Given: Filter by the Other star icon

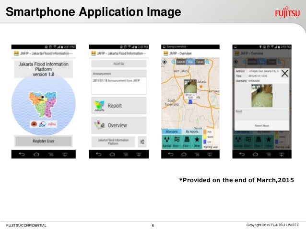Looking at the screenshot, I should pyautogui.click(x=197, y=142).
